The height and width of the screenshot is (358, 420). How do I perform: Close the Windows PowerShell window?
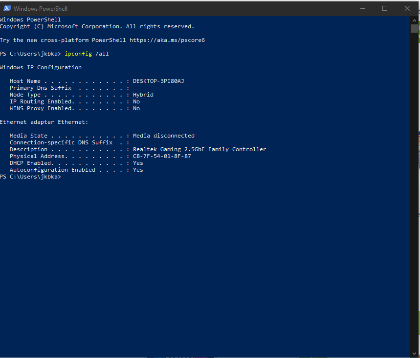[x=407, y=8]
